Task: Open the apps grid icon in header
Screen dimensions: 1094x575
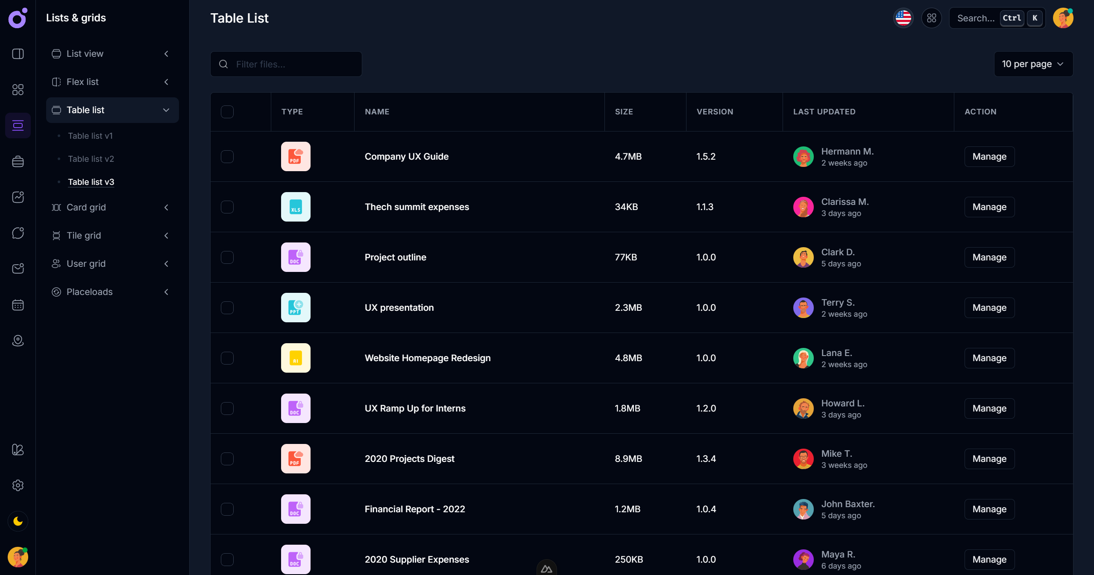Action: [931, 18]
